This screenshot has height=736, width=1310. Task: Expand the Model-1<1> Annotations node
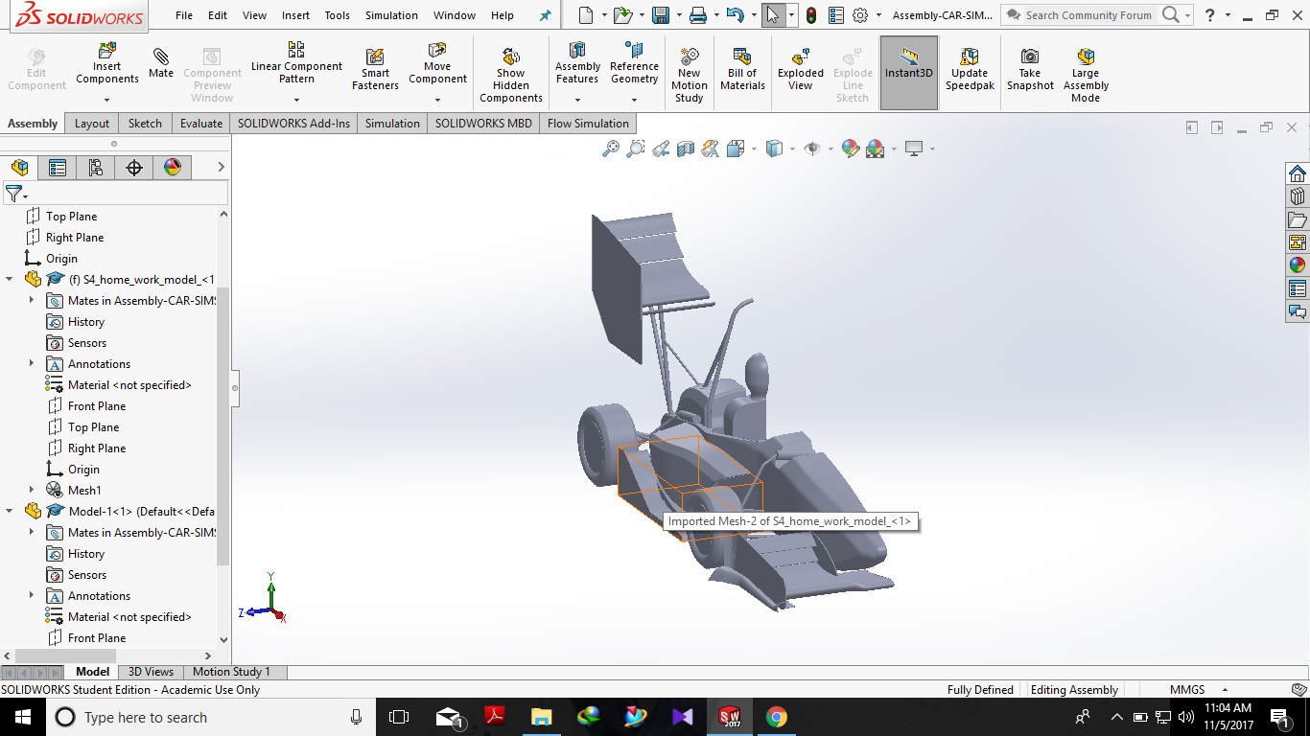coord(32,596)
